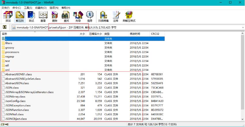Open the 工具(S) menu
The height and width of the screenshot is (127, 245).
[x=28, y=8]
